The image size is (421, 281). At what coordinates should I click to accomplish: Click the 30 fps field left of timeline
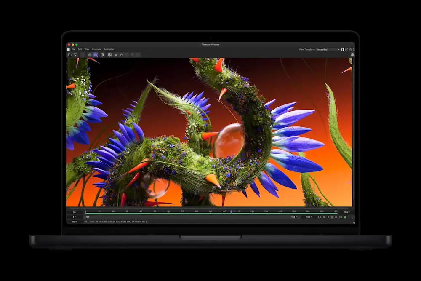pyautogui.click(x=75, y=212)
